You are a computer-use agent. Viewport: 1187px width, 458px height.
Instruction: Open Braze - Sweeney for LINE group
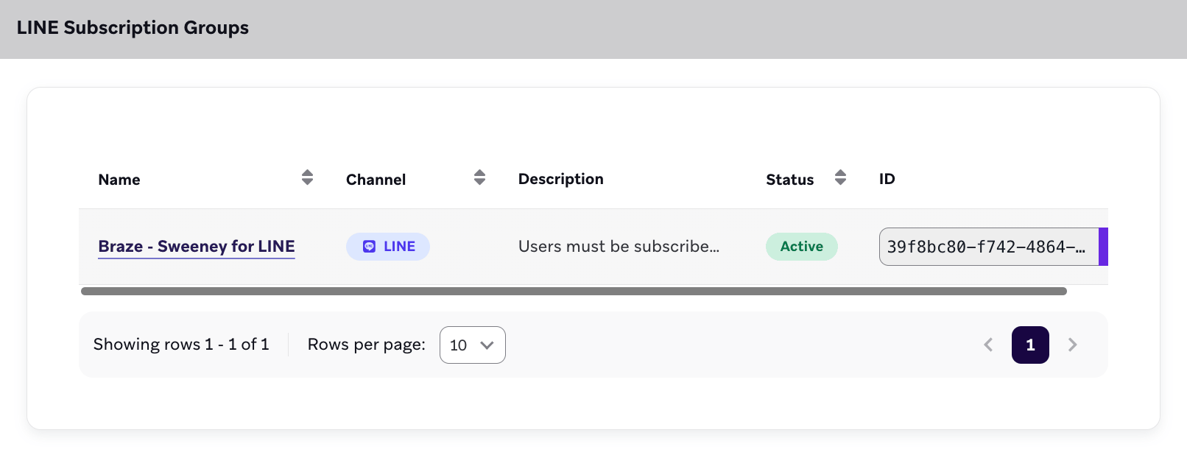pos(197,247)
